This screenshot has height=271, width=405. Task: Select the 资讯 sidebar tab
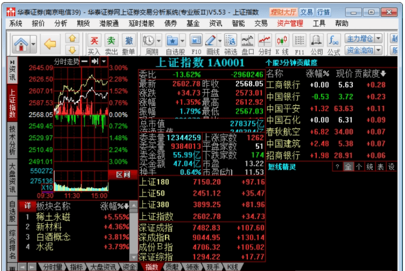coord(12,70)
